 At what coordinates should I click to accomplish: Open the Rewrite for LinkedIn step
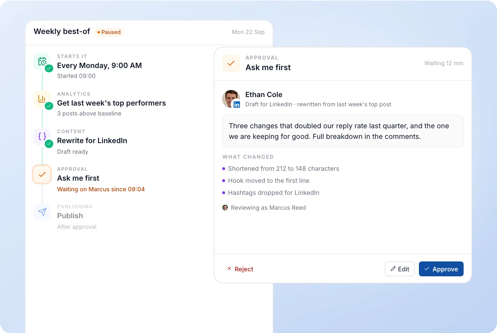click(x=92, y=141)
